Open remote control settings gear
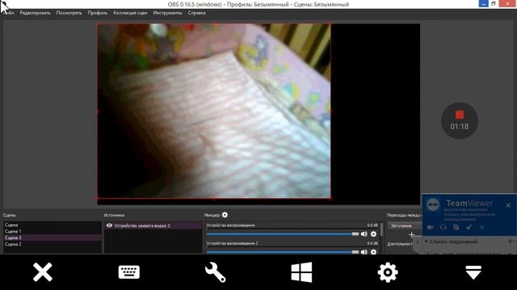This screenshot has width=517, height=290. [x=388, y=272]
